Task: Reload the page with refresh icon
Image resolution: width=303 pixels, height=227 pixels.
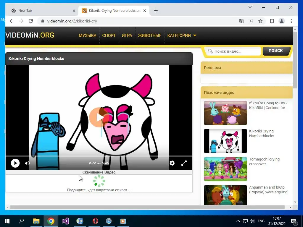Action: [31, 21]
